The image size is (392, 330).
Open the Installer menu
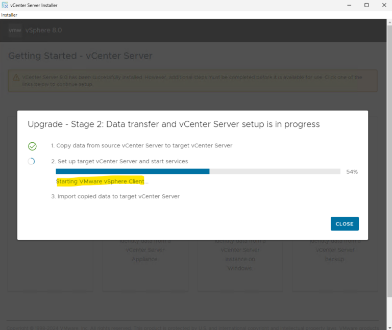[9, 15]
